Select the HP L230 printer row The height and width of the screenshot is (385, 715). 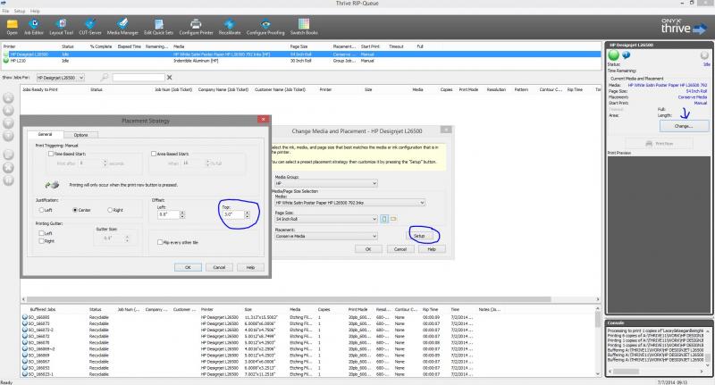point(301,61)
